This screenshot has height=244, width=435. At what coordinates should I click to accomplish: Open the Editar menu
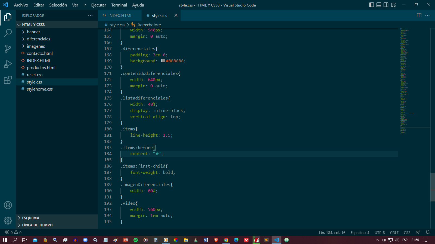(x=39, y=5)
